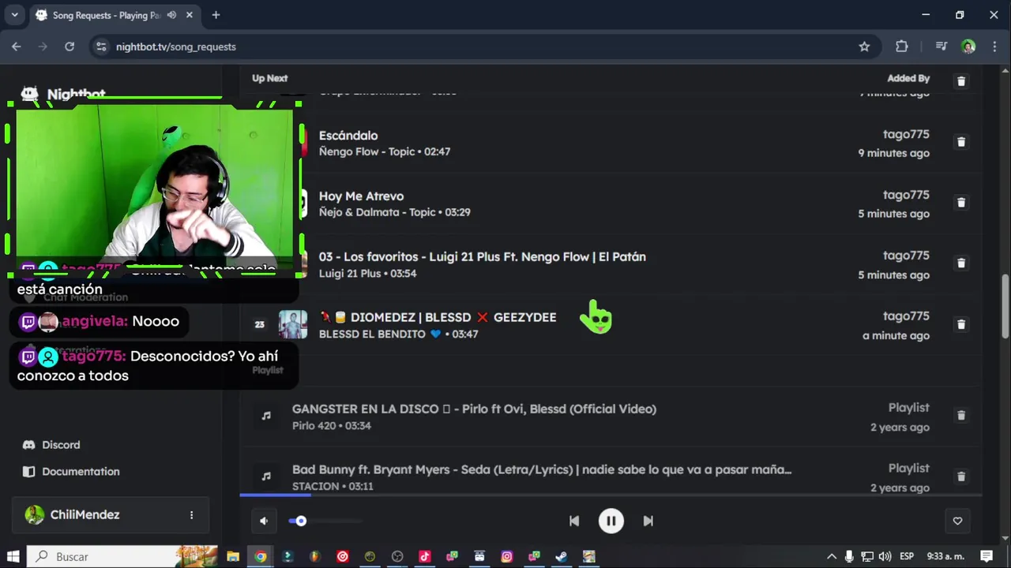
Task: Skip to the previous song
Action: [x=574, y=521]
